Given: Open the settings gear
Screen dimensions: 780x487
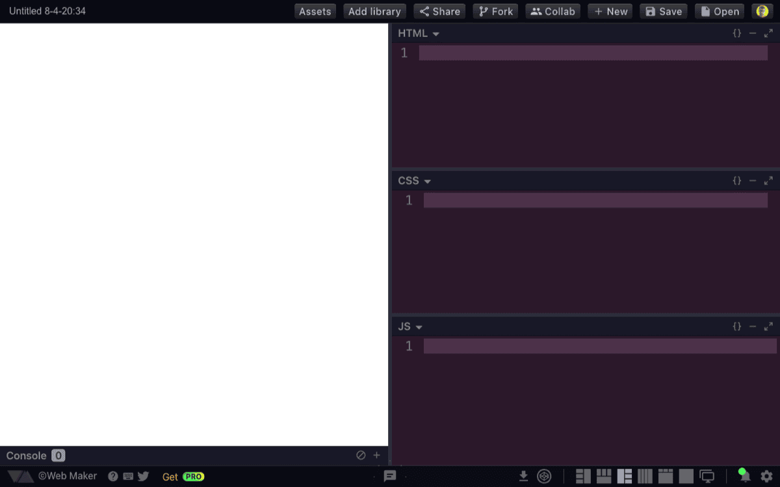Looking at the screenshot, I should [x=767, y=476].
